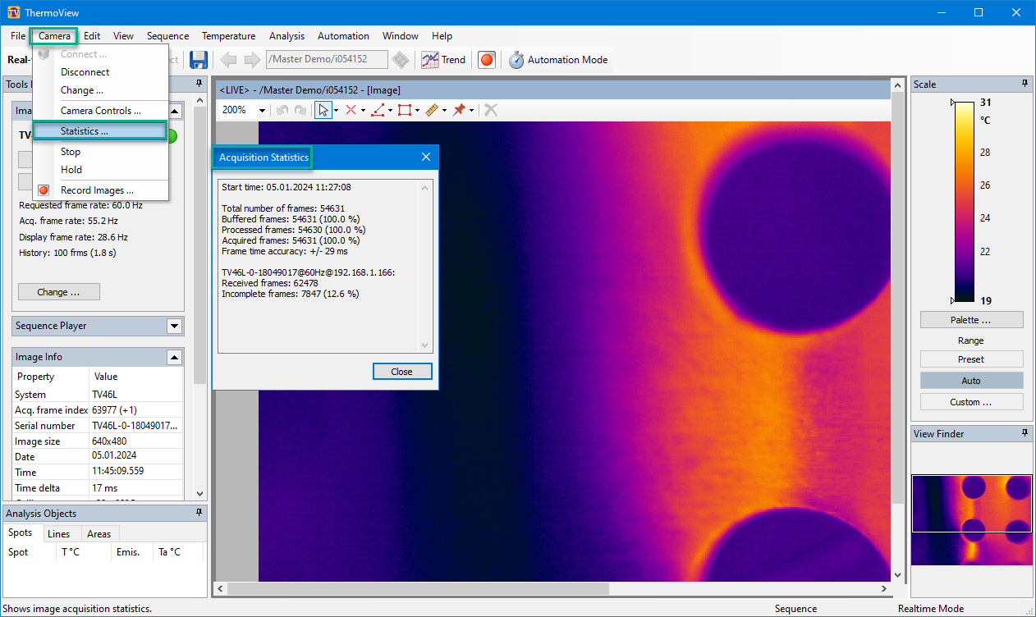Click the Preset range button
The height and width of the screenshot is (617, 1036).
pyautogui.click(x=971, y=359)
